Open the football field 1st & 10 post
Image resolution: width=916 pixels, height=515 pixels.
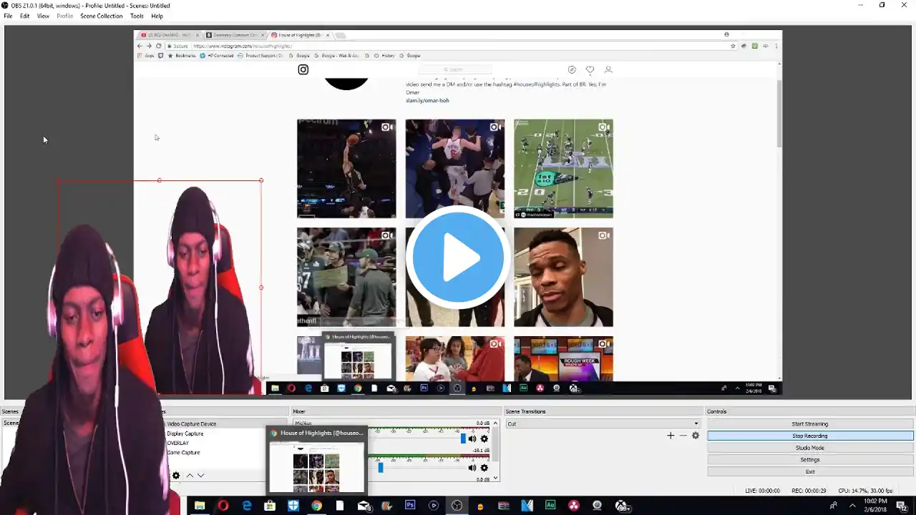click(x=563, y=168)
